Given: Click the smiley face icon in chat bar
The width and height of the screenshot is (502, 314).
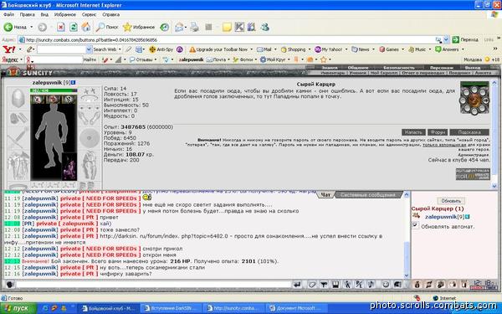Looking at the screenshot, I should 386,284.
